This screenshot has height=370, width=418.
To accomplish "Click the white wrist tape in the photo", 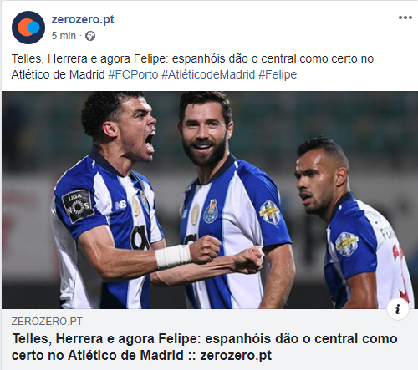I will 173,256.
